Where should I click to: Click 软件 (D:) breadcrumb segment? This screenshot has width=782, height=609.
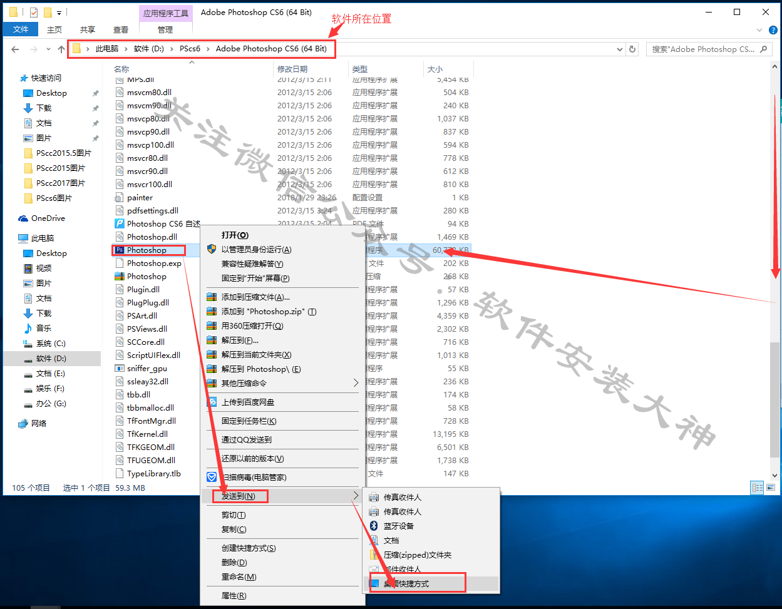pos(148,48)
